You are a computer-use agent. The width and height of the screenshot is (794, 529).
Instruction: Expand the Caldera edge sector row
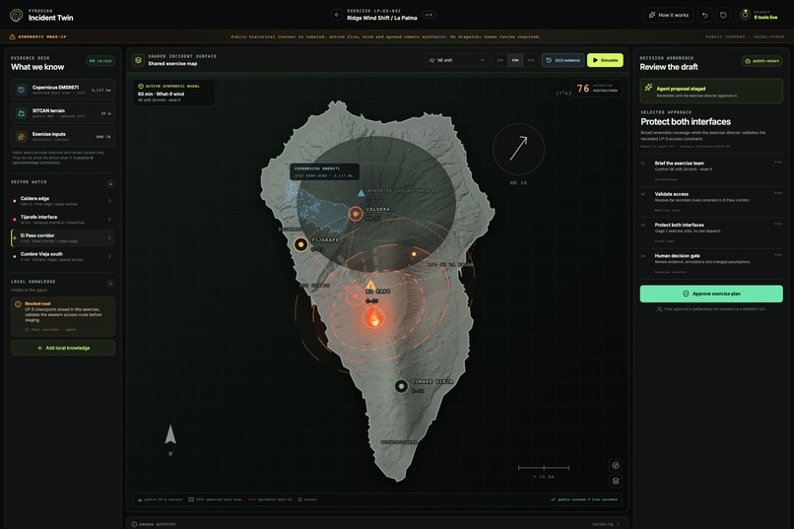[63, 201]
